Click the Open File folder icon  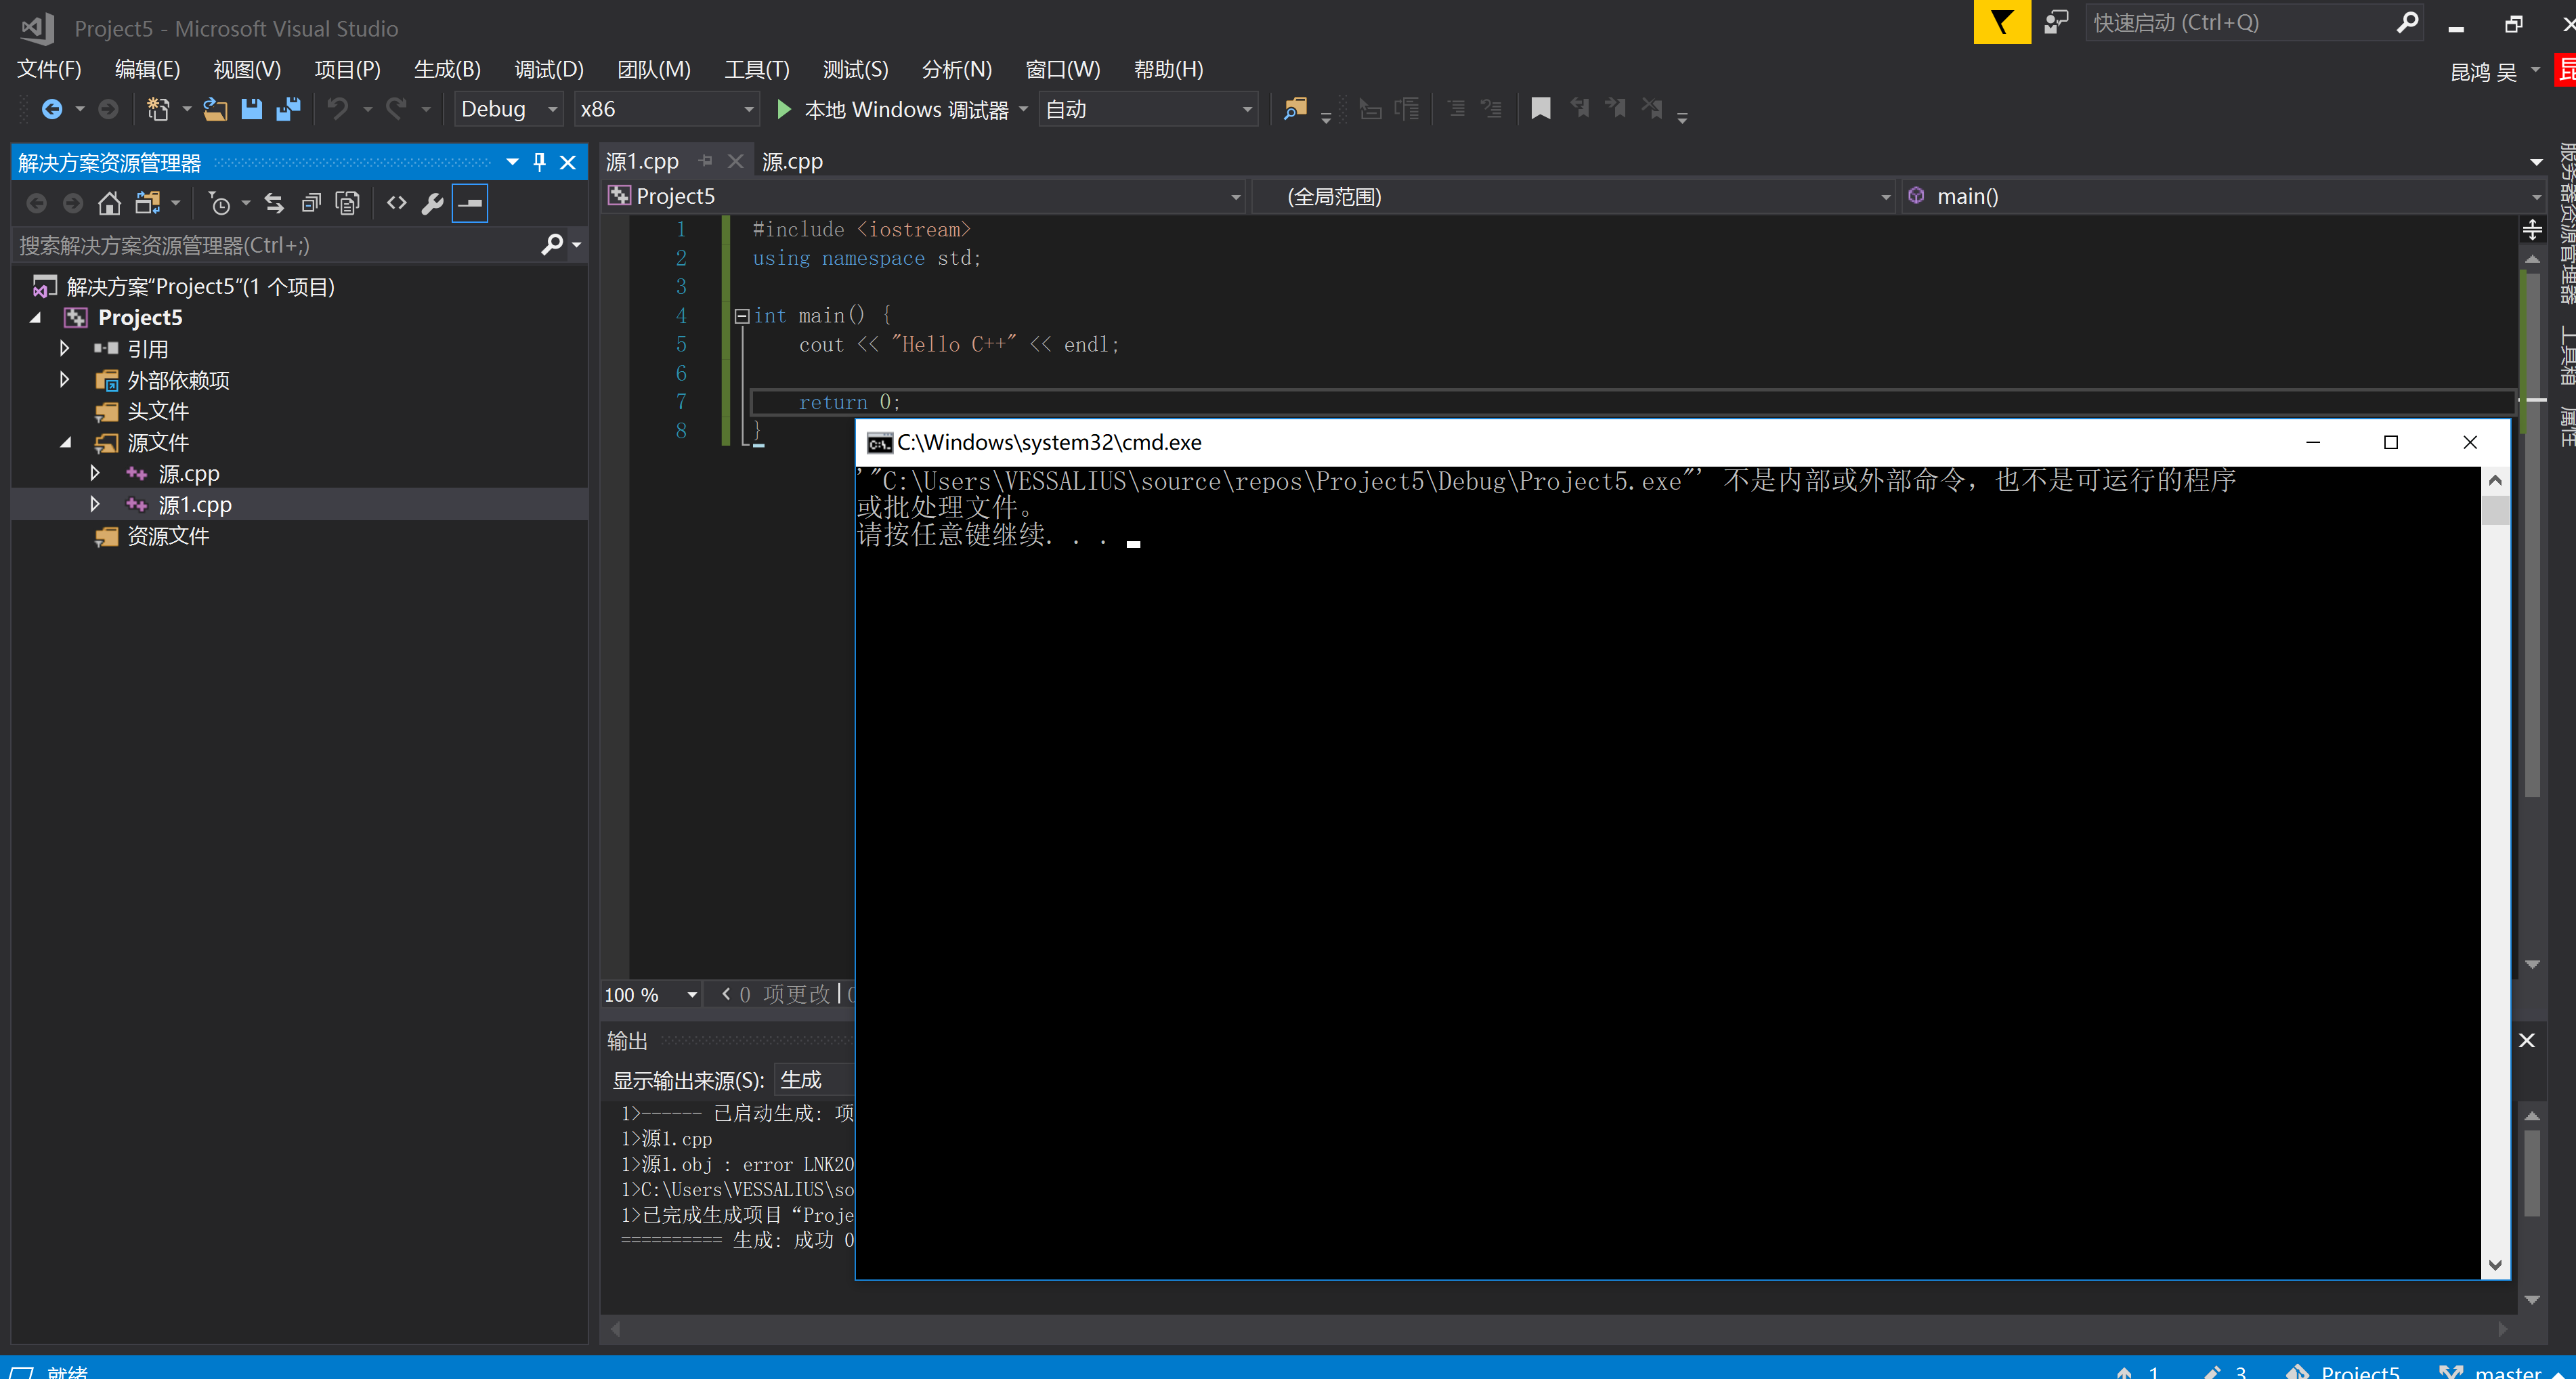215,109
